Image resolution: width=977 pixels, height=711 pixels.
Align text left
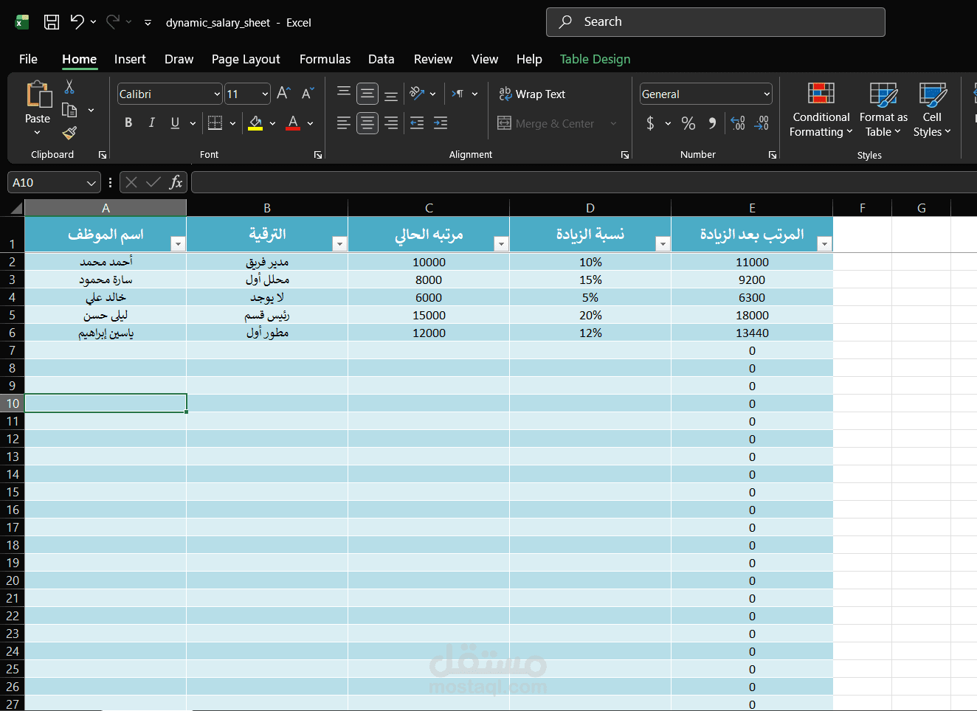(x=344, y=123)
